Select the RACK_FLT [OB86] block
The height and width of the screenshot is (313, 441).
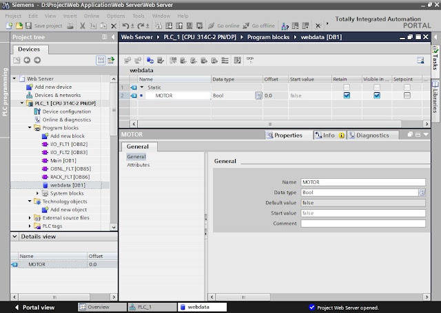70,177
